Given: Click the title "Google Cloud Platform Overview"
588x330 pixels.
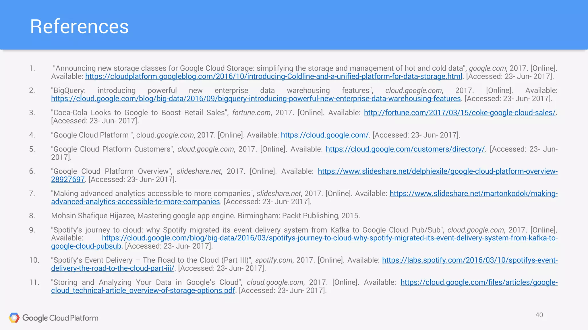Looking at the screenshot, I should [111, 171].
